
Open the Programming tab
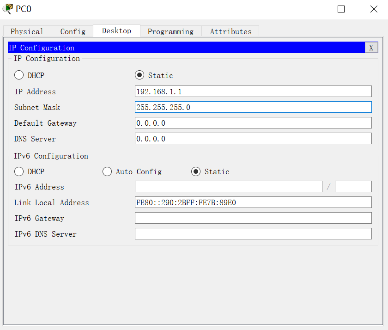pyautogui.click(x=171, y=31)
